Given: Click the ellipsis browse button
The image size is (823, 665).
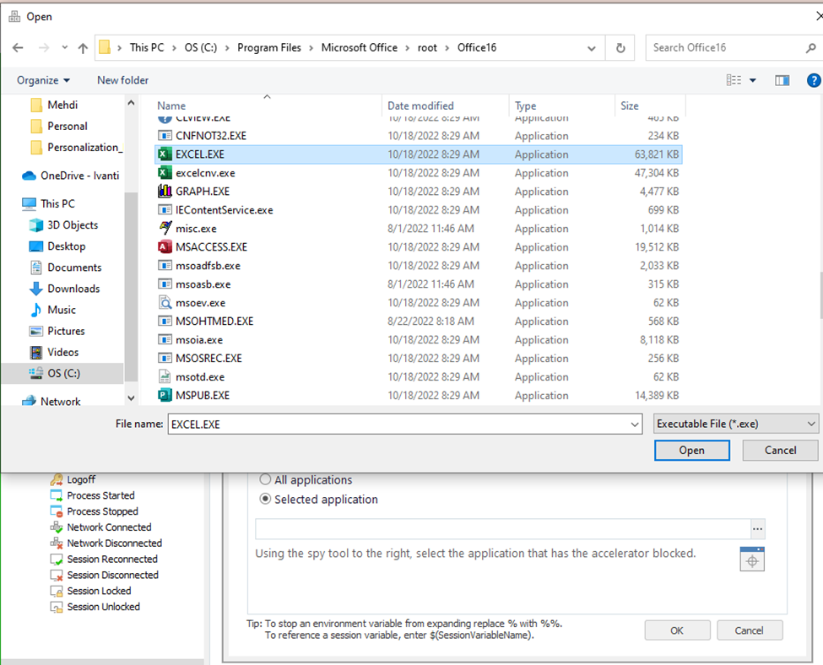Looking at the screenshot, I should pos(757,528).
